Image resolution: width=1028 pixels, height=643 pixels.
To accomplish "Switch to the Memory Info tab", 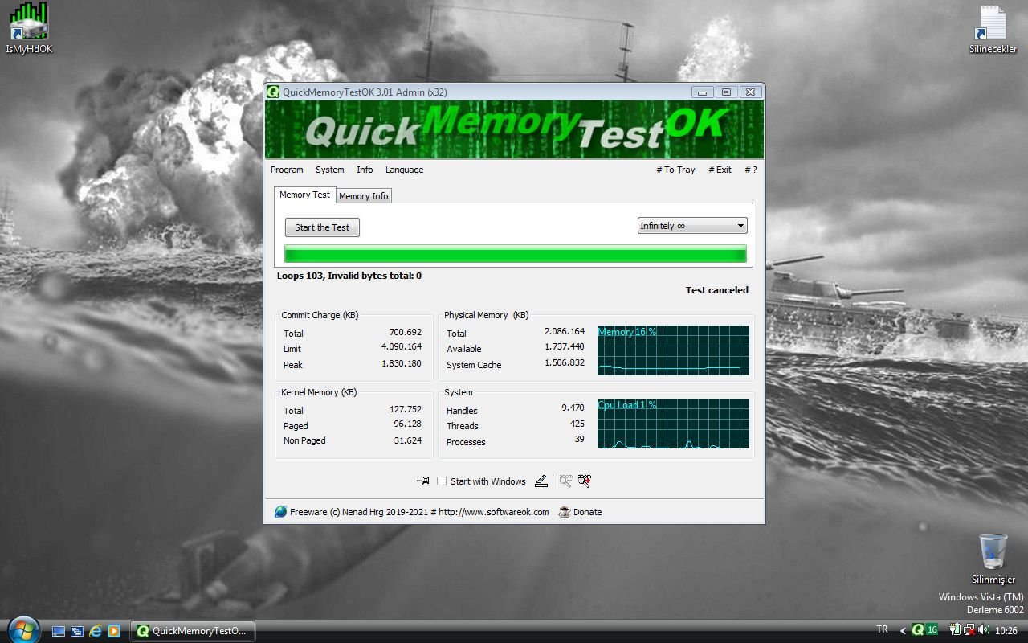I will coord(363,196).
